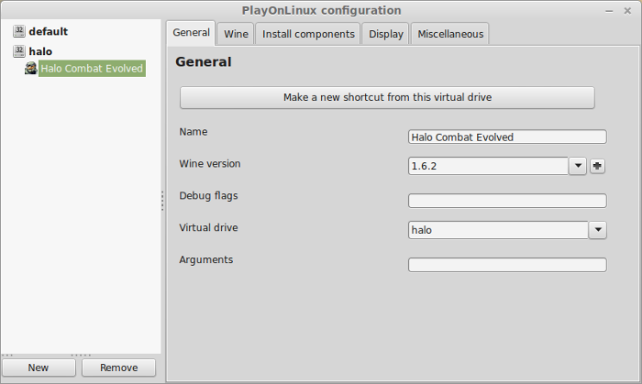Screen dimensions: 642x384
Task: Click the plus icon to manage Wine versions
Action: (x=597, y=166)
